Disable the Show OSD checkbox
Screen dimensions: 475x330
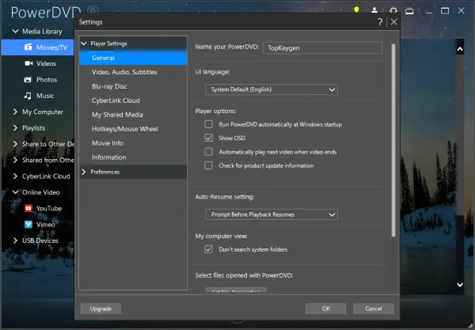[208, 138]
